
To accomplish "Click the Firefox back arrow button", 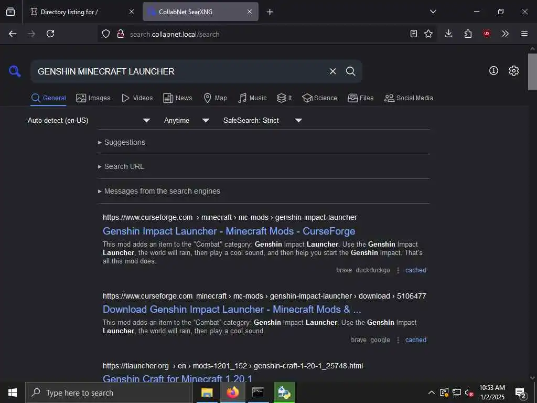I will tap(13, 34).
